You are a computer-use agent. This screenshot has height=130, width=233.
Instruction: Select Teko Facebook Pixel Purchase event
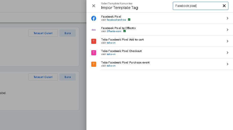pyautogui.click(x=125, y=62)
